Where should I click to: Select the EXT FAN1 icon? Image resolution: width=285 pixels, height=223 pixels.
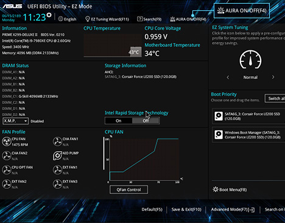57,170
